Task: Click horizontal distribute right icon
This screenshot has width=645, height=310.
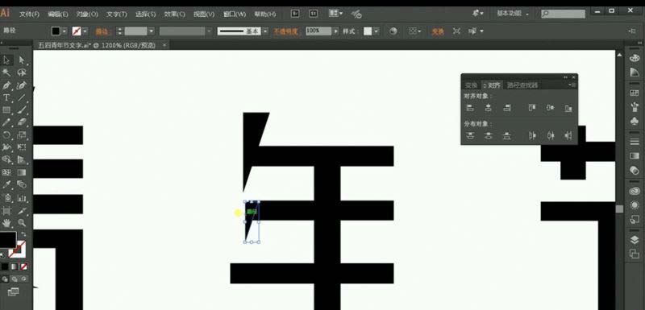Action: pyautogui.click(x=568, y=135)
